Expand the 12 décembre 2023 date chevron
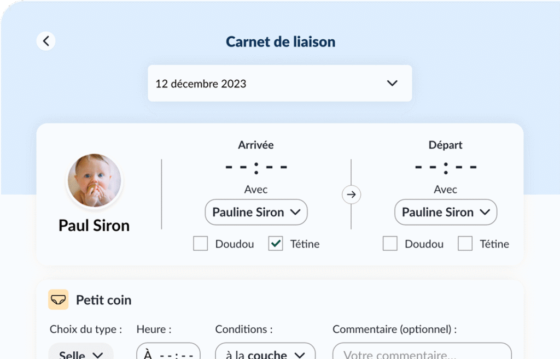This screenshot has width=560, height=359. [x=392, y=83]
